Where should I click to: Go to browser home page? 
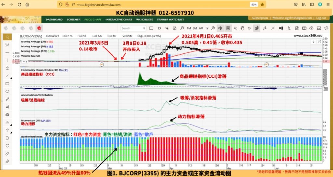[27, 4]
